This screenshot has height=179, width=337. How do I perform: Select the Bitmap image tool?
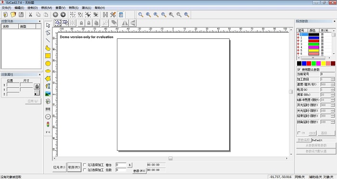click(x=48, y=94)
